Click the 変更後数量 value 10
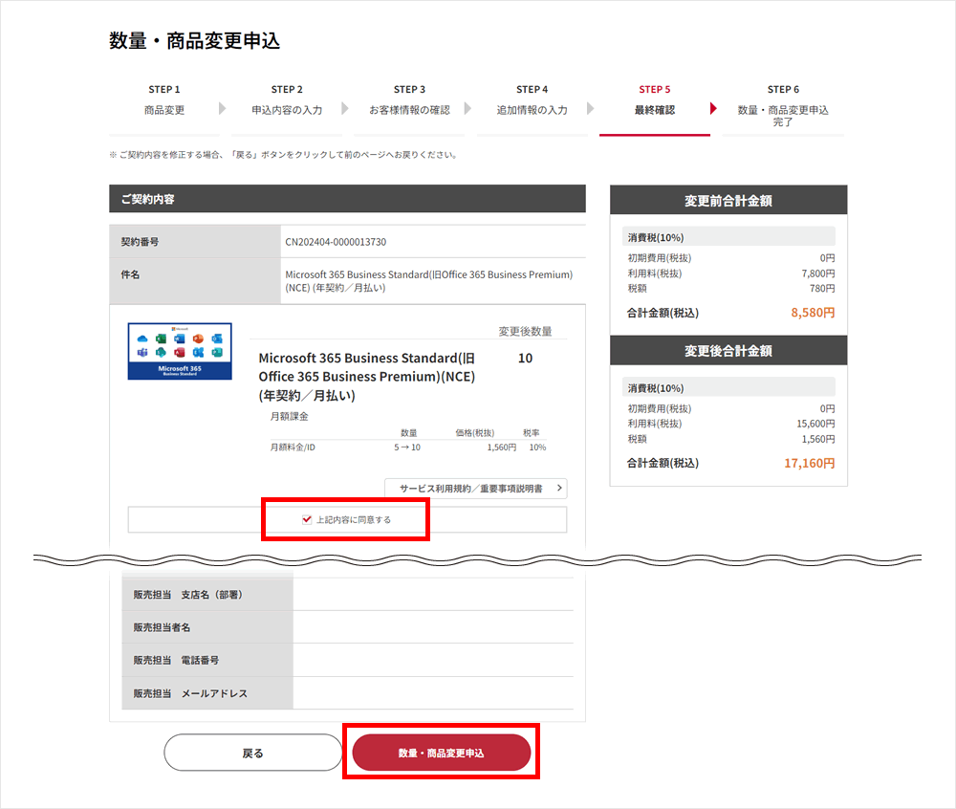Screen dimensions: 956x809 (525, 359)
